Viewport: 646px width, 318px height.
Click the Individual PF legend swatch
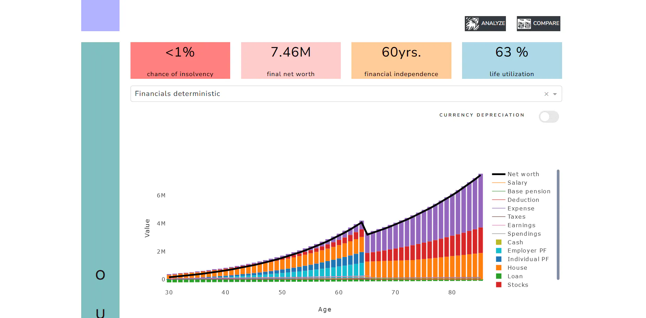(499, 259)
